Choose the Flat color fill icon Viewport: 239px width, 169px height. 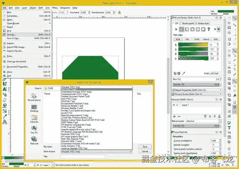182,29
